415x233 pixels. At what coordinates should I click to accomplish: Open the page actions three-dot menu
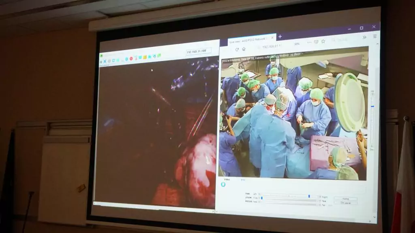coord(309,42)
